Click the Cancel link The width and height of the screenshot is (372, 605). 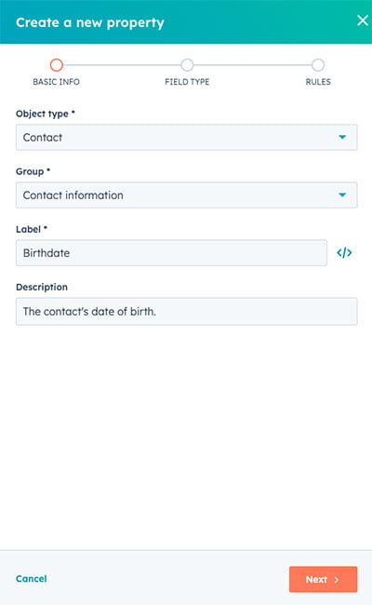(x=32, y=578)
